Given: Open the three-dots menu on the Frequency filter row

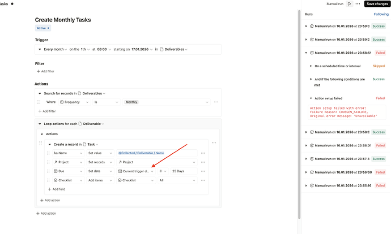Looking at the screenshot, I should click(x=215, y=102).
